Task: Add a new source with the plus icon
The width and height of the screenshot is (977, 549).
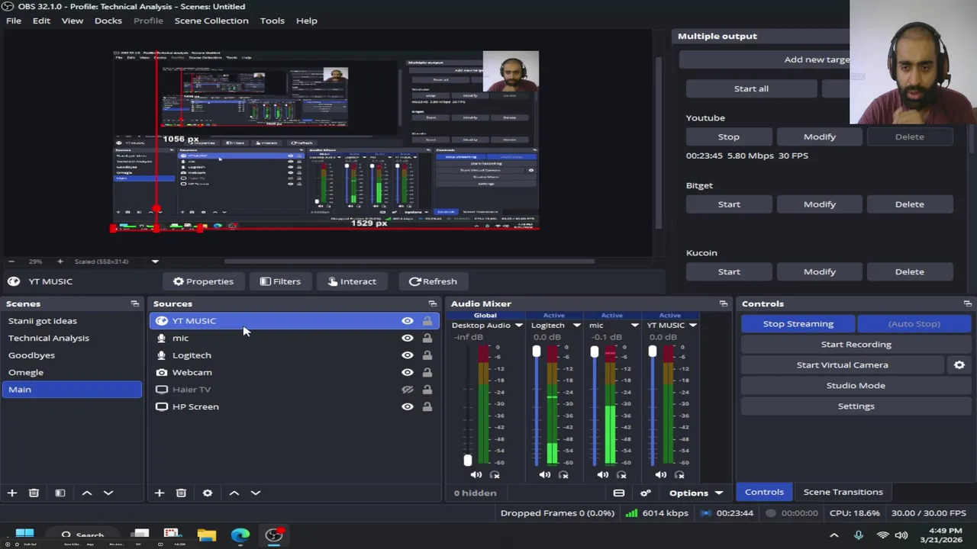Action: 160,493
